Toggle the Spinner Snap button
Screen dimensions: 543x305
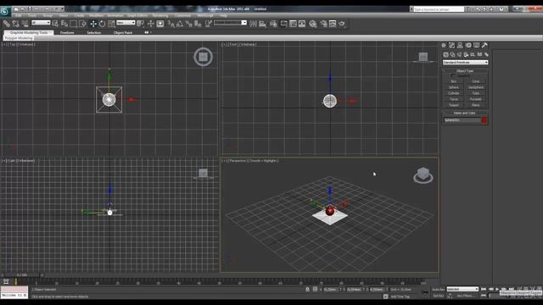pos(198,24)
